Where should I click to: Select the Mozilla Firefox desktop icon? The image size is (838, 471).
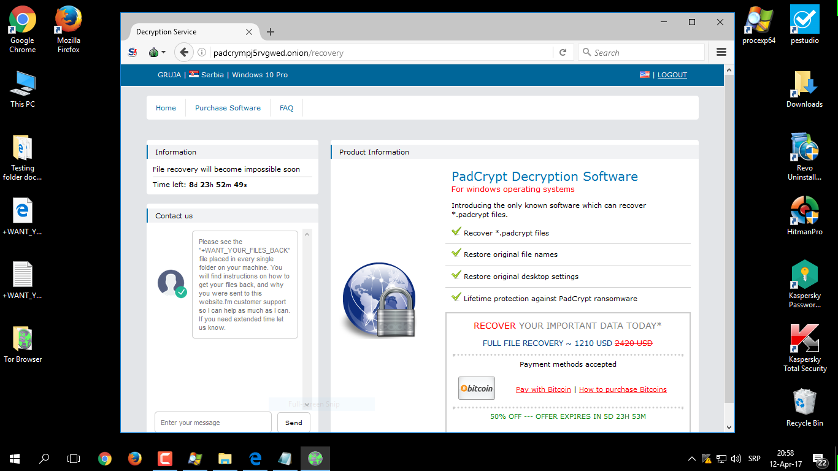69,29
